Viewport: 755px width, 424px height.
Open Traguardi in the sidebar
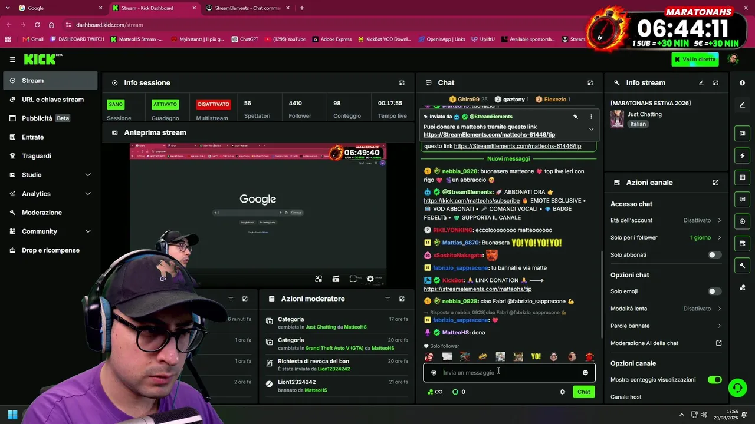tap(50, 156)
